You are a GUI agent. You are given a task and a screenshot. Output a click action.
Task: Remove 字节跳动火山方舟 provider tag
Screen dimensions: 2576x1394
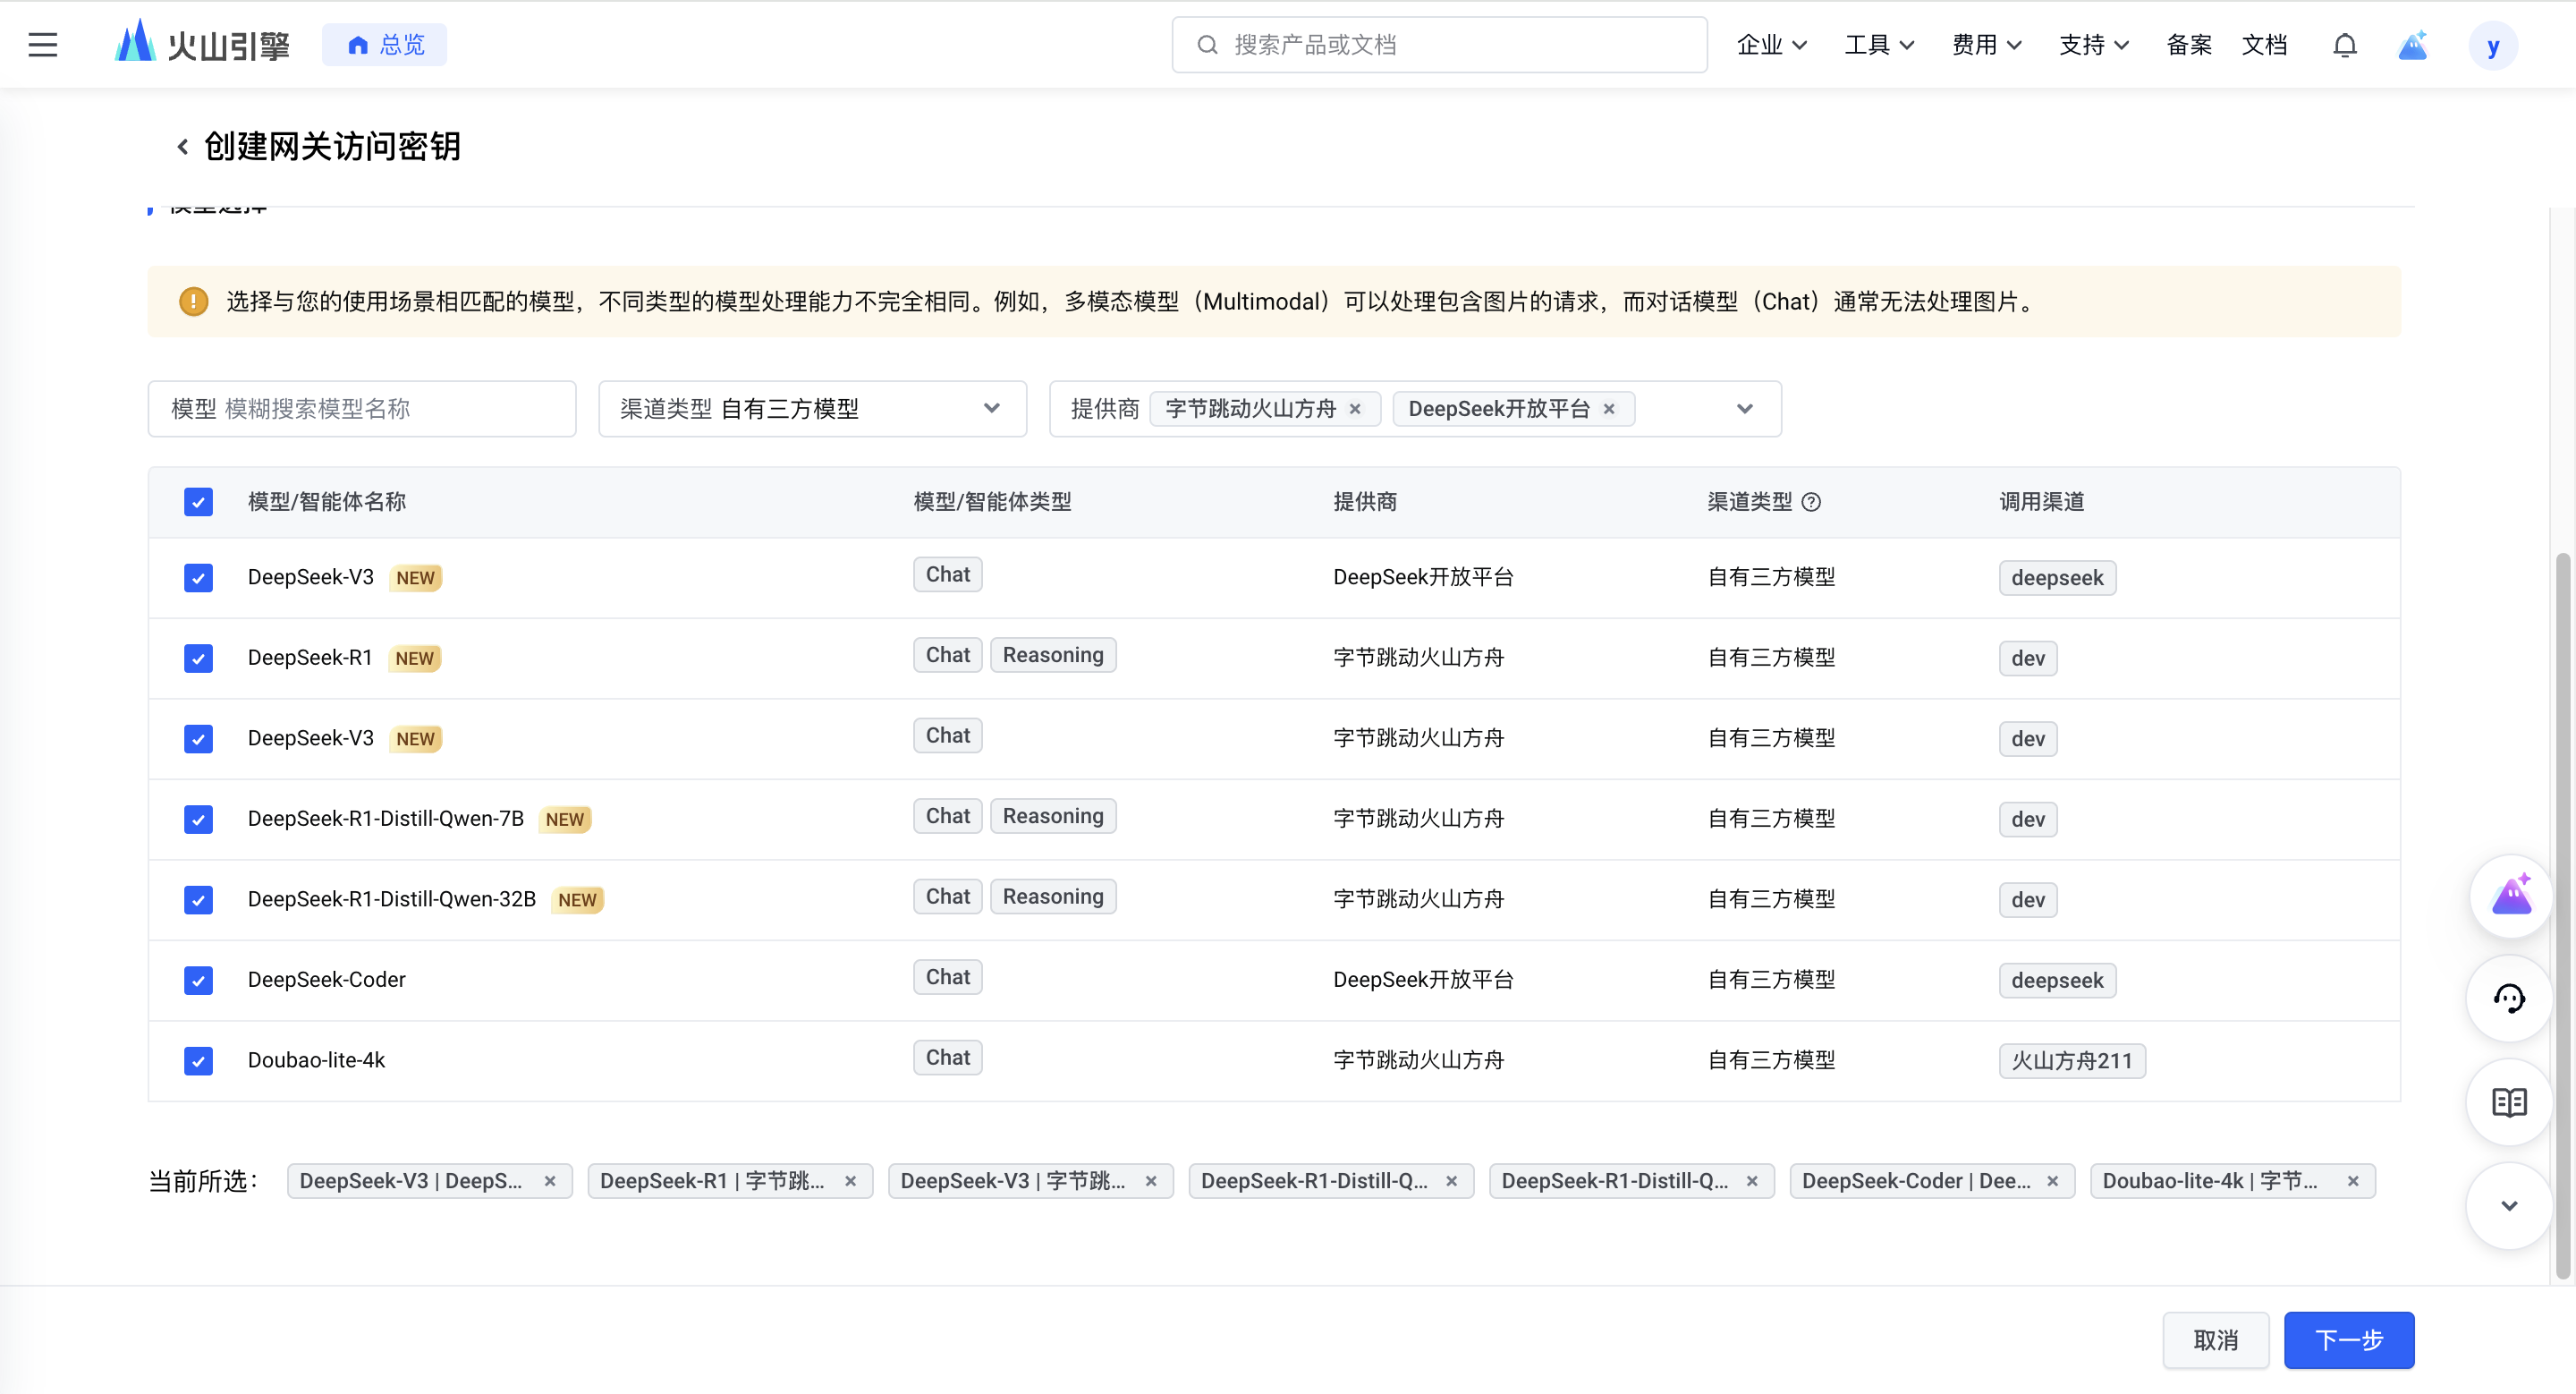click(1355, 409)
